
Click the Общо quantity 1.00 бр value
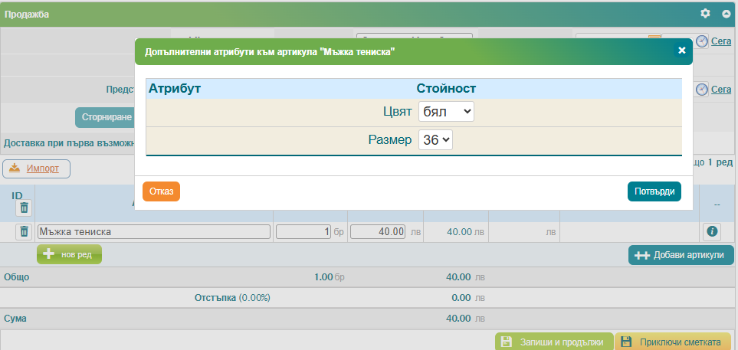pos(330,277)
